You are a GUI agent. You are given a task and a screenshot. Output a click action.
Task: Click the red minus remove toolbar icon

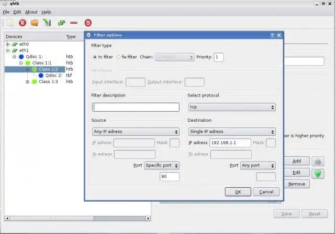[x=74, y=23]
